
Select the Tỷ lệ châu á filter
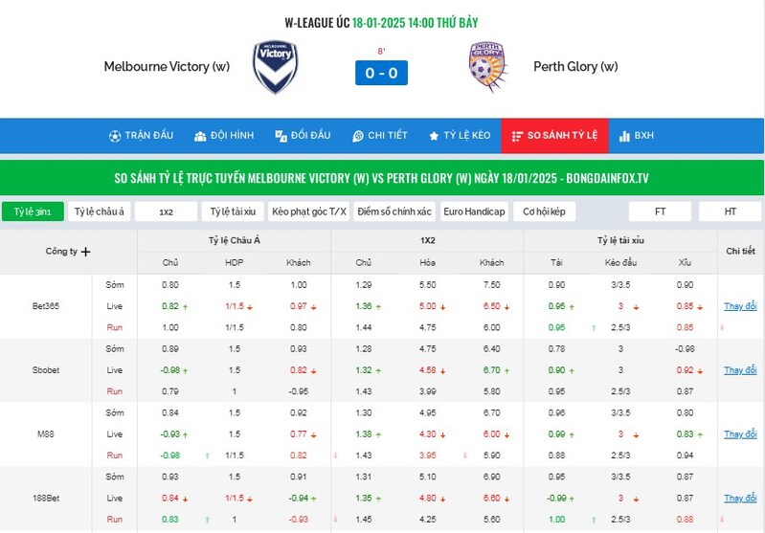point(100,211)
